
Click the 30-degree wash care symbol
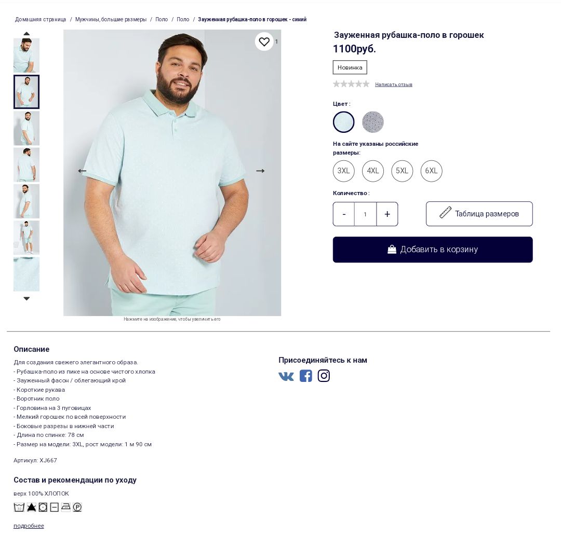coord(19,507)
